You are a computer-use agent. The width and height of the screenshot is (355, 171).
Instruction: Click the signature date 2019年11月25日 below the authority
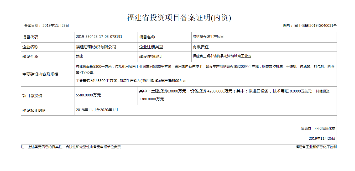(322, 138)
